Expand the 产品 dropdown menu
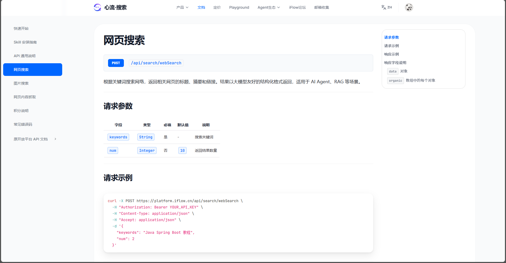The width and height of the screenshot is (506, 263). [182, 7]
